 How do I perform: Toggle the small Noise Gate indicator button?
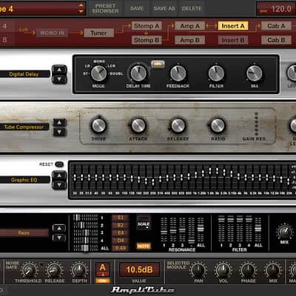42,265
